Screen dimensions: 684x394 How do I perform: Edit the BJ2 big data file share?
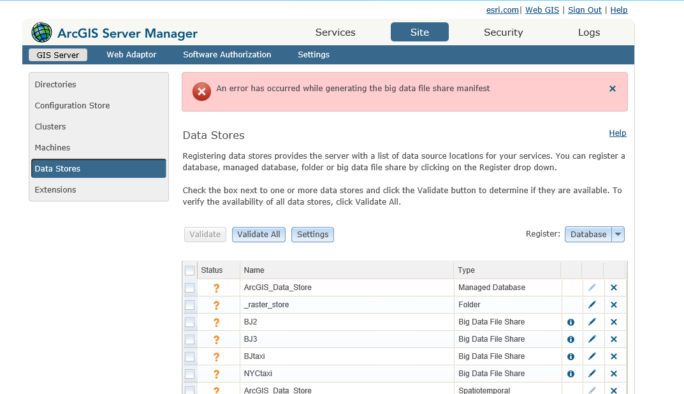pyautogui.click(x=592, y=321)
